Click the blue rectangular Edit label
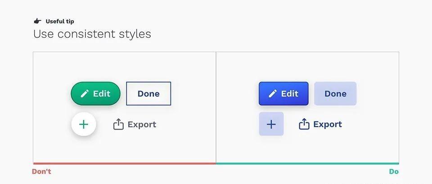432x184 pixels. [289, 94]
